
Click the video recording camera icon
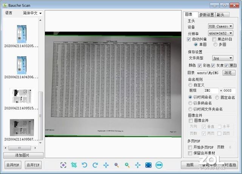point(159,165)
